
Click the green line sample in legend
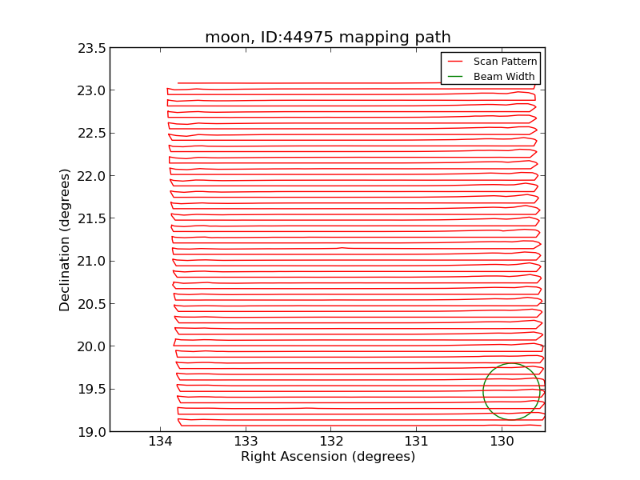(x=455, y=76)
